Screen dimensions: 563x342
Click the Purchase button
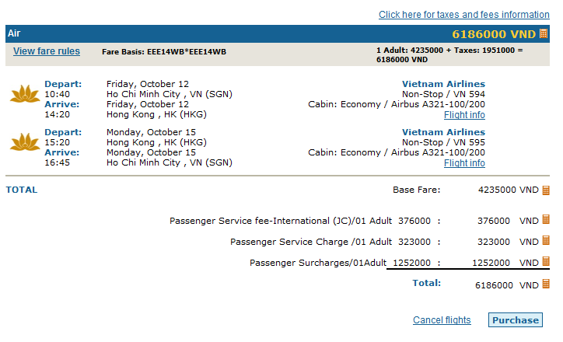516,320
